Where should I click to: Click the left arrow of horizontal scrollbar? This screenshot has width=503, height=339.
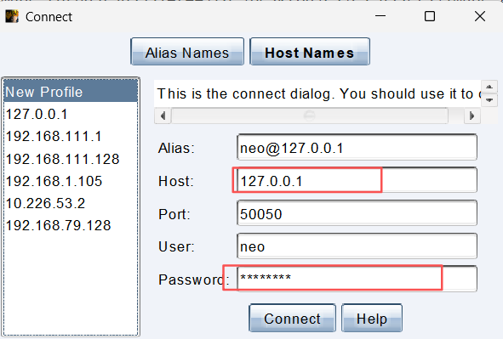[x=163, y=116]
